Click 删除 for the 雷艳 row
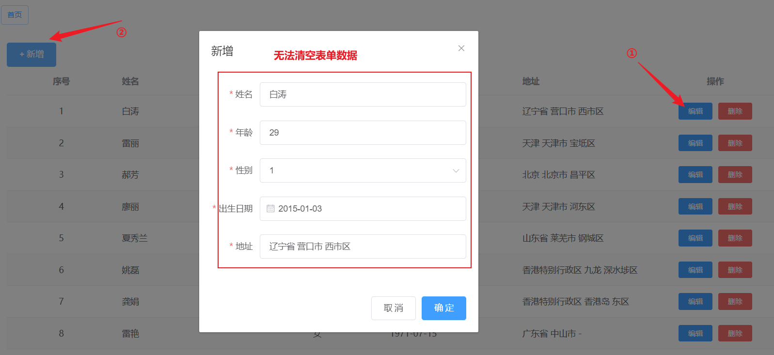 735,334
